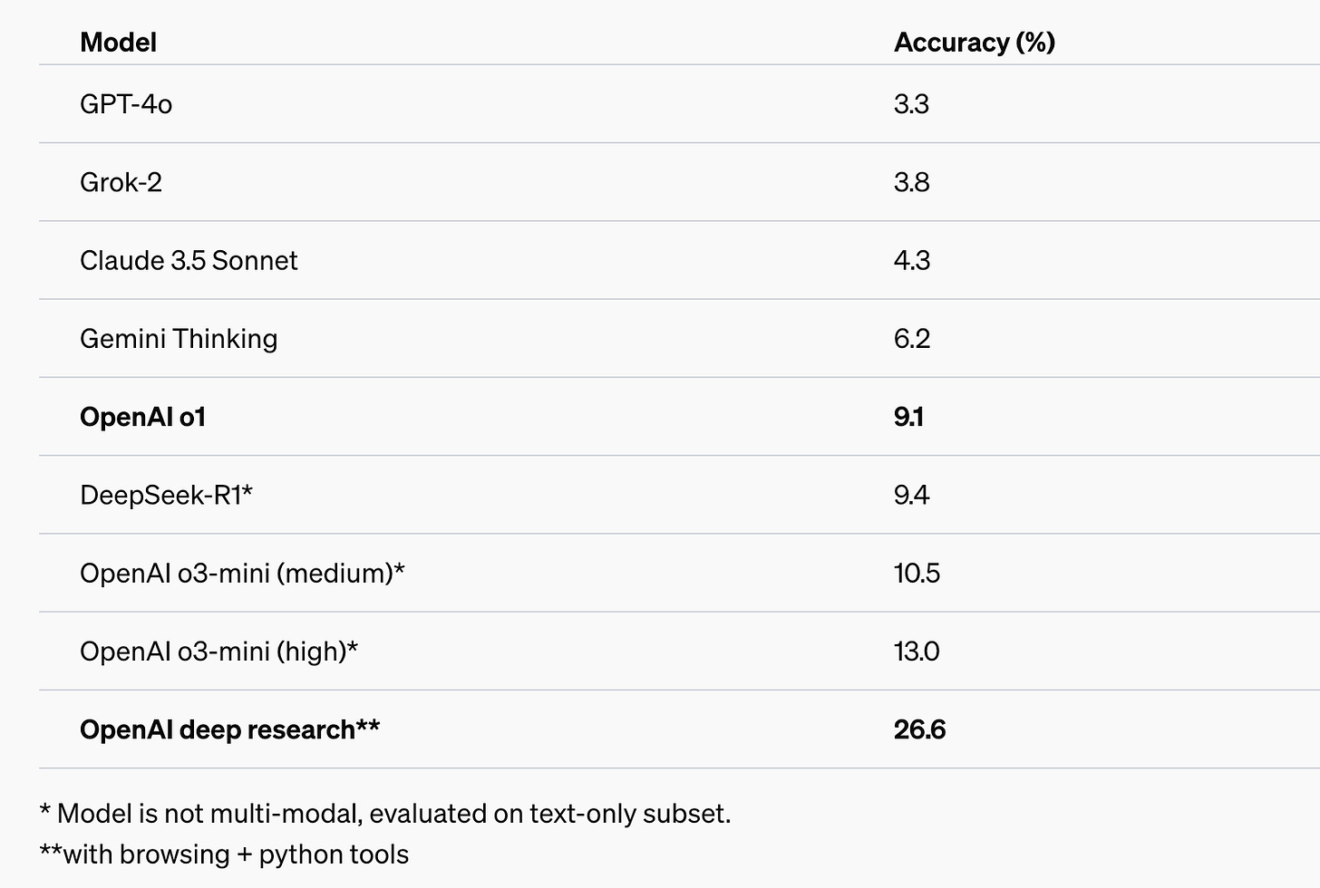Click the 4.3 accuracy value
1320x888 pixels.
coord(912,261)
